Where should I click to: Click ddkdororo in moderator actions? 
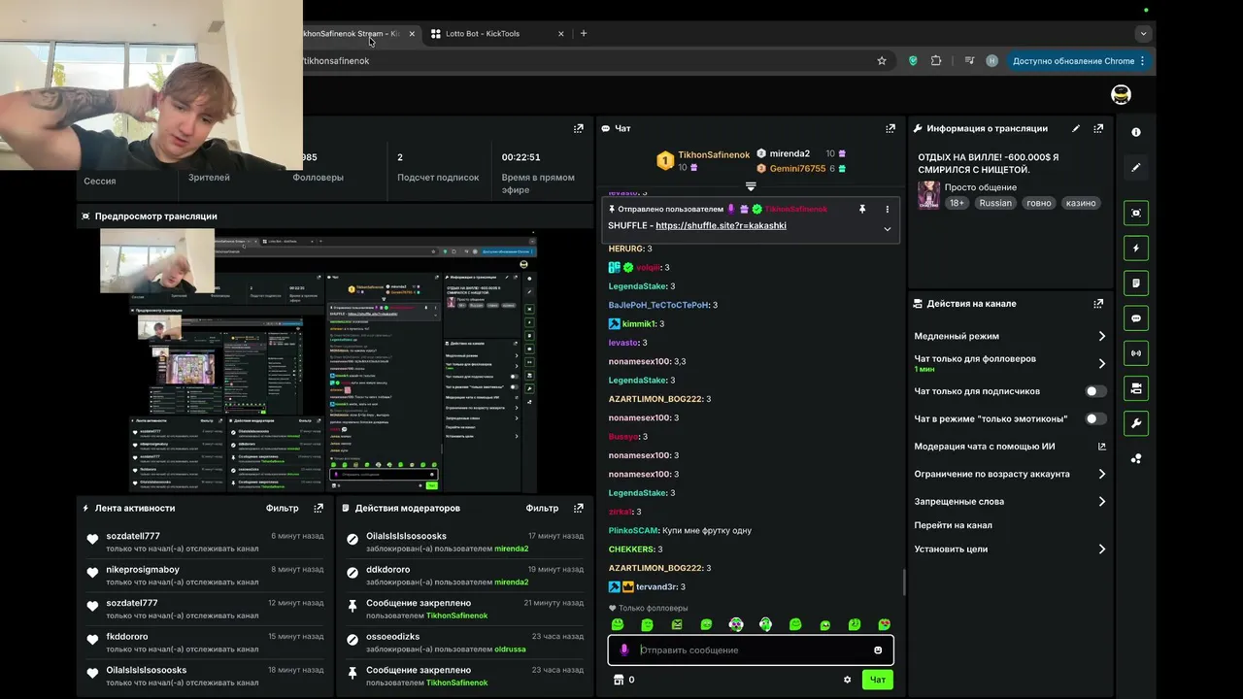point(387,570)
